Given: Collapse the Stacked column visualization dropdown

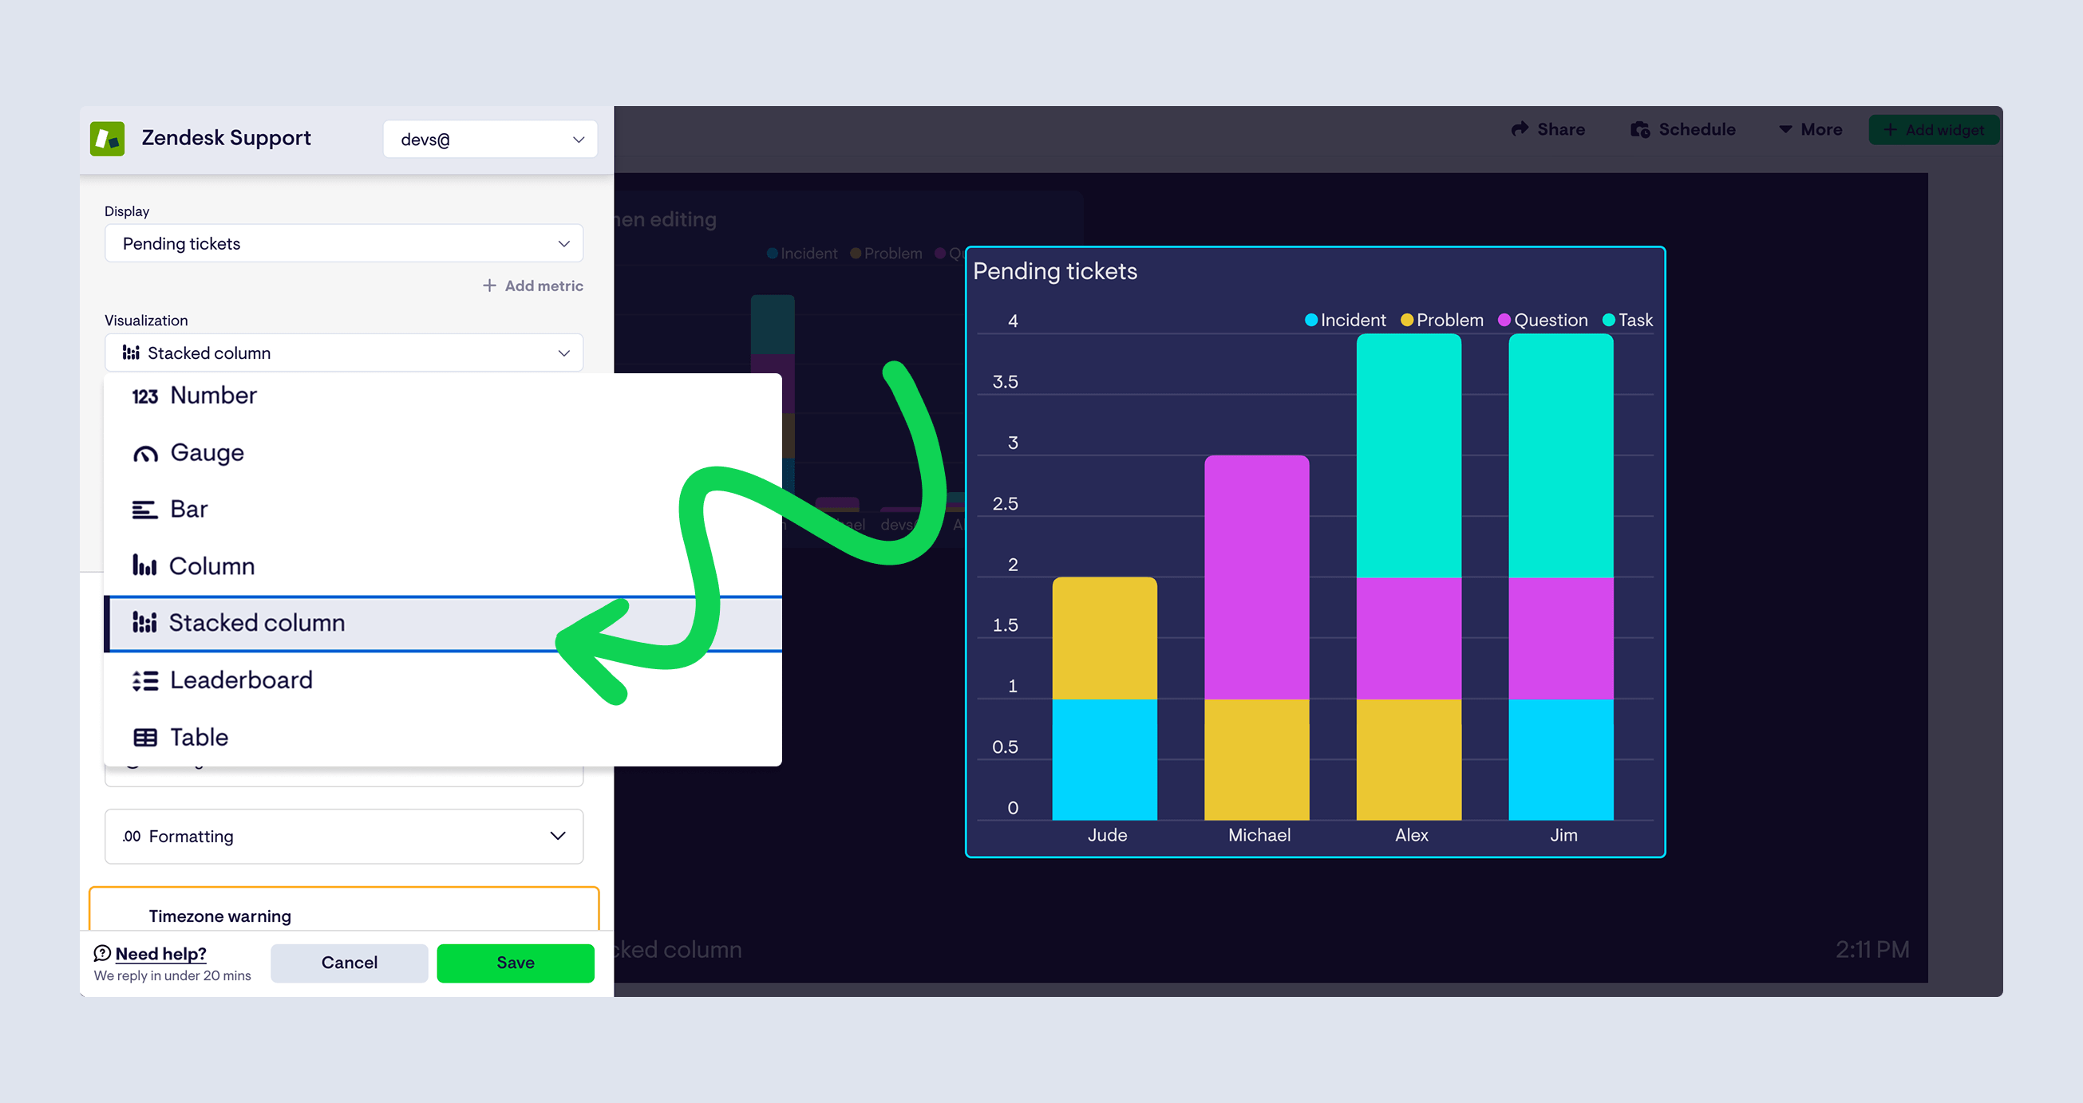Looking at the screenshot, I should pos(344,353).
